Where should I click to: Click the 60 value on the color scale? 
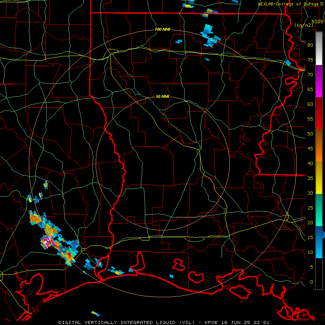coord(310,104)
